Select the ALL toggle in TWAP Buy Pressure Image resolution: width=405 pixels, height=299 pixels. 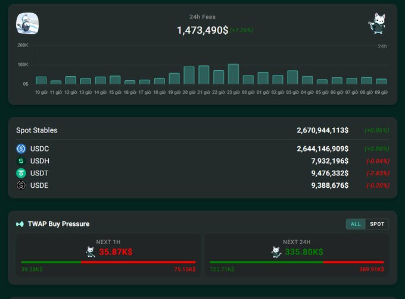[356, 224]
